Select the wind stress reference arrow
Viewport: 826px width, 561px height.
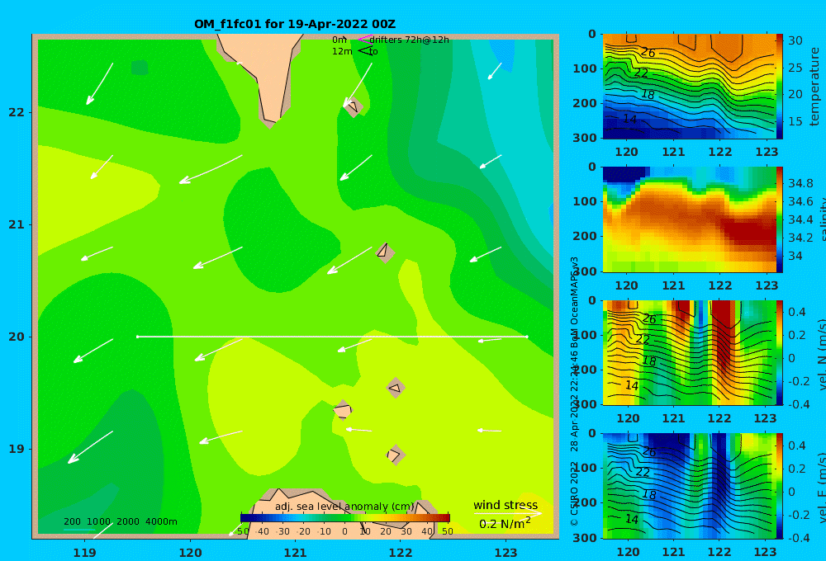click(507, 513)
